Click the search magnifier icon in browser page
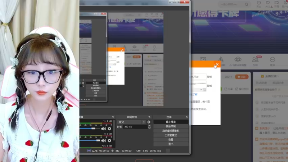288x162 pixels. click(247, 4)
